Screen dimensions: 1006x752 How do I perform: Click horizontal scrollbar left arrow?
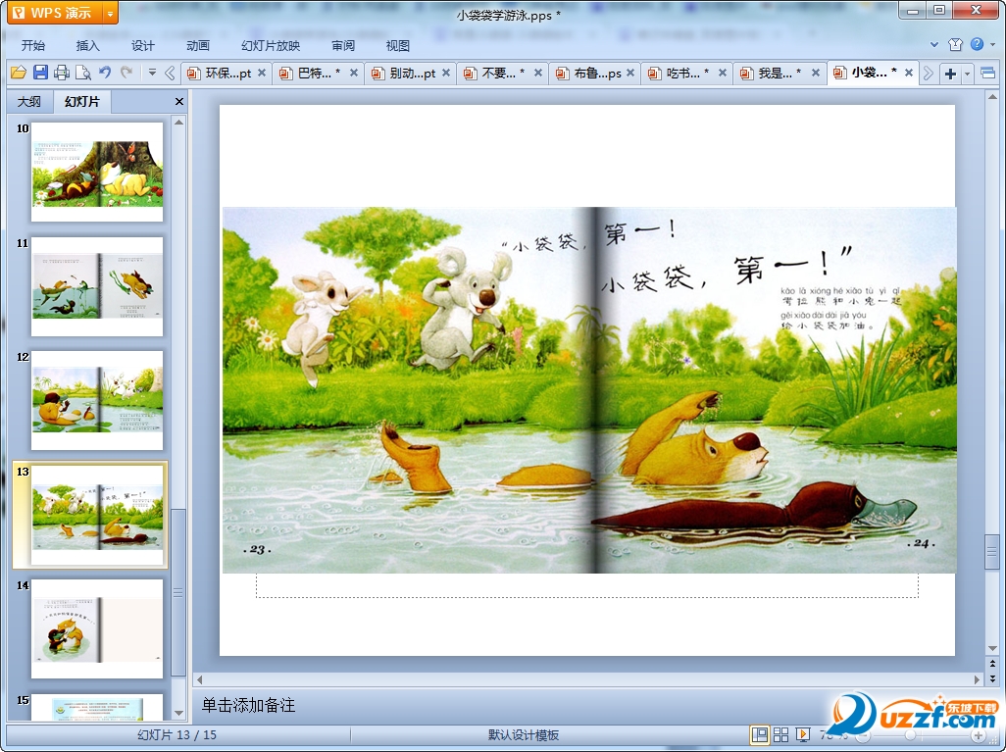pos(199,679)
